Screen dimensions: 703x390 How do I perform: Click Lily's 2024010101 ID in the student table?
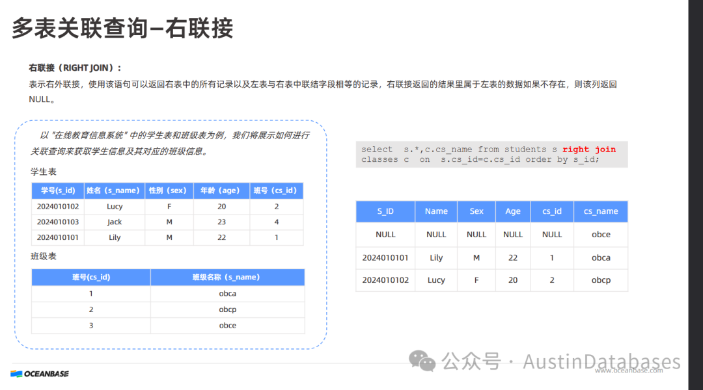[x=58, y=238]
